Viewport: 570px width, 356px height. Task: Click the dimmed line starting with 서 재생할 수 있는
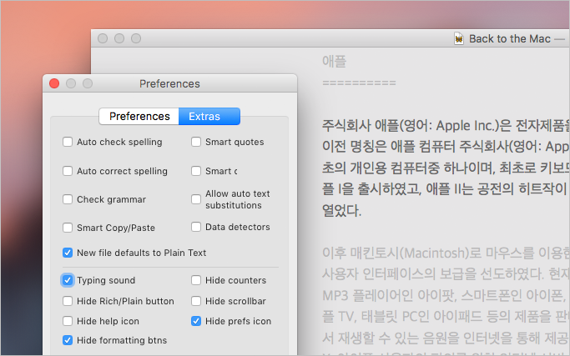pos(446,338)
